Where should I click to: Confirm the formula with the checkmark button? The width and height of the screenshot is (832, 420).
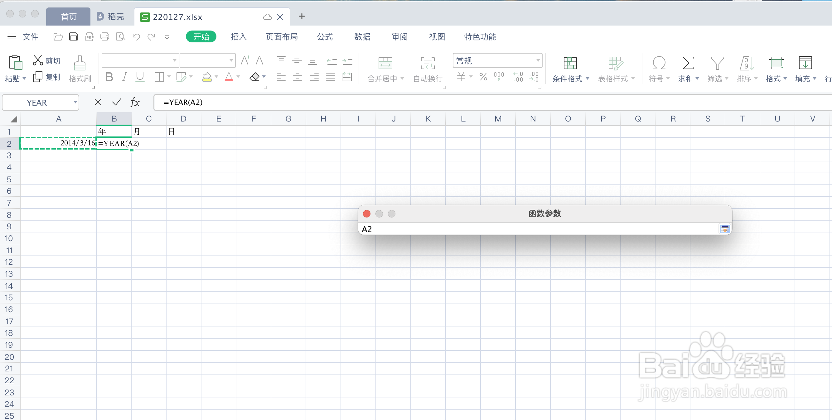116,102
